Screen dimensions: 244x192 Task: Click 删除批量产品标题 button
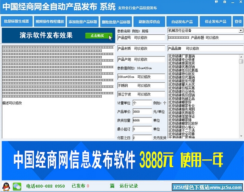tap(116, 22)
